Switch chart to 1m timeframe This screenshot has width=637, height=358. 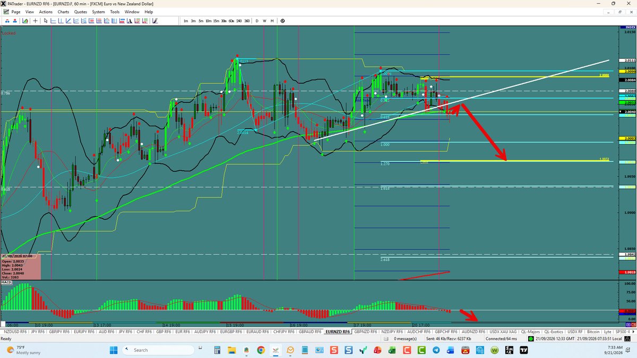click(186, 21)
